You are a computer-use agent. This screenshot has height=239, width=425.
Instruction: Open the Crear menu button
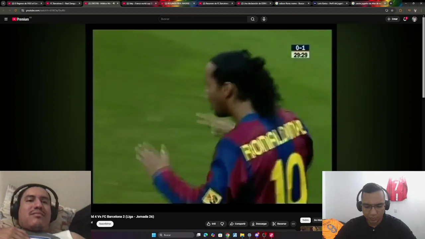pyautogui.click(x=392, y=19)
